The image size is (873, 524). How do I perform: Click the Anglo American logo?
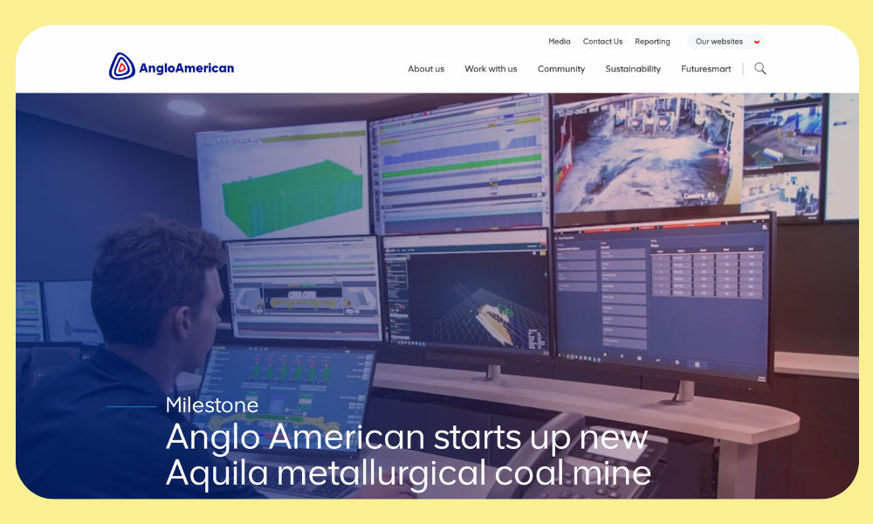(171, 67)
